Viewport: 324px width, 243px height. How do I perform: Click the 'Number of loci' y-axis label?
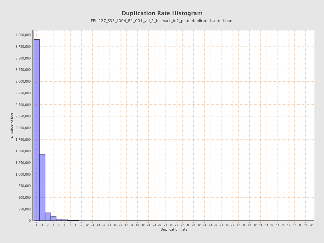click(12, 125)
